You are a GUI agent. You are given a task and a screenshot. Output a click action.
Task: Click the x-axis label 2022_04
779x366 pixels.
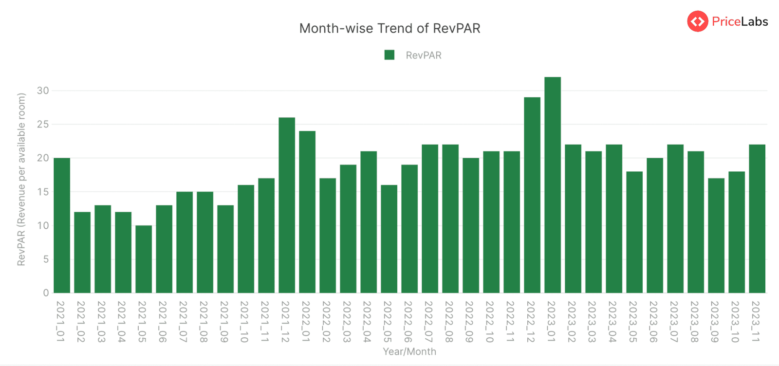pyautogui.click(x=367, y=321)
